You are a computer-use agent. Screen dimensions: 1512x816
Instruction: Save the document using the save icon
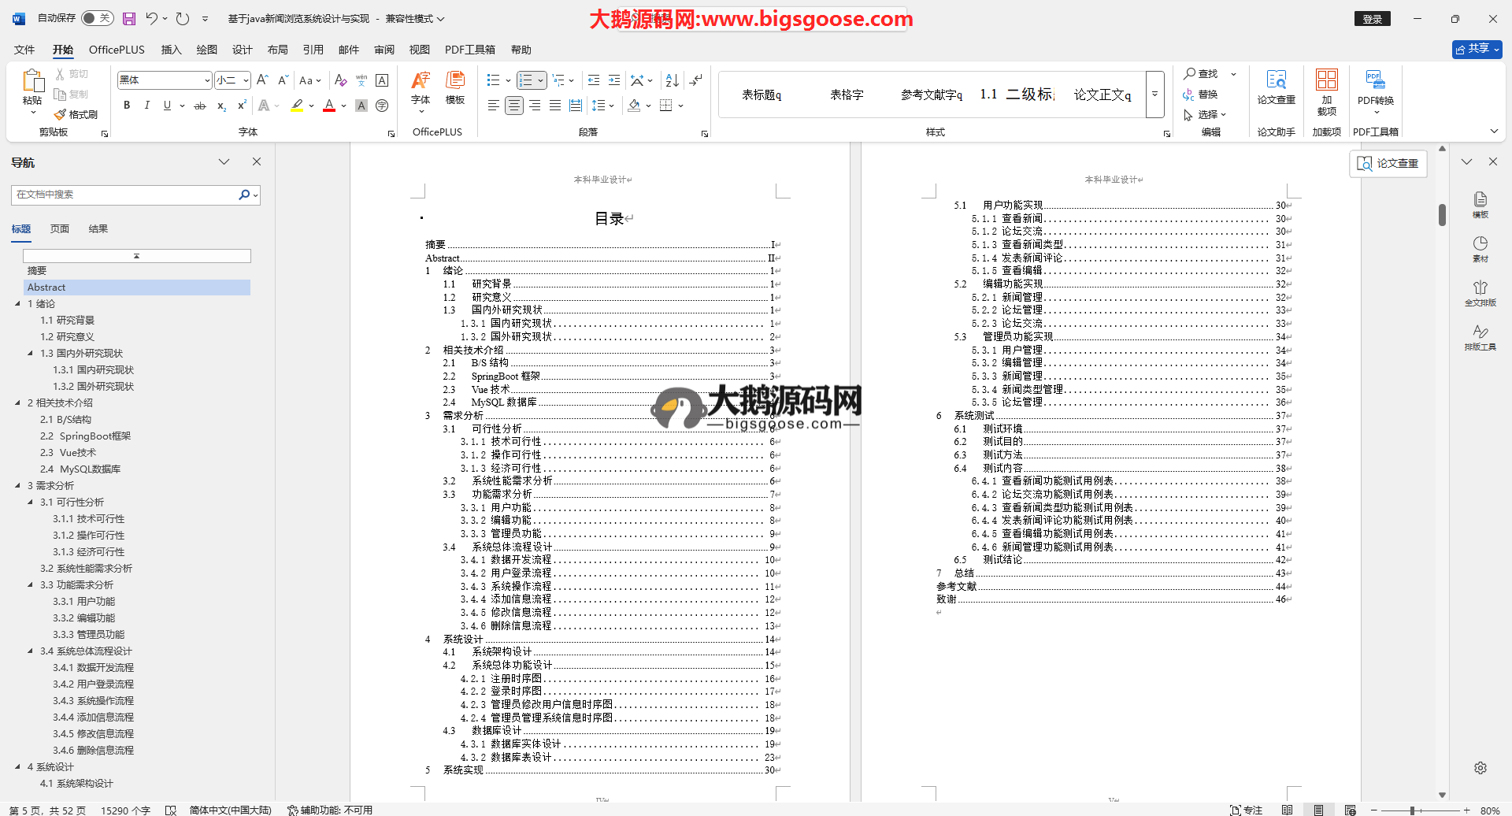click(129, 19)
